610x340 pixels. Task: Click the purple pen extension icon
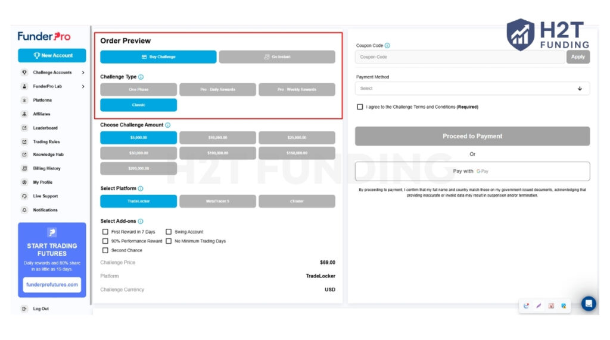tap(539, 306)
